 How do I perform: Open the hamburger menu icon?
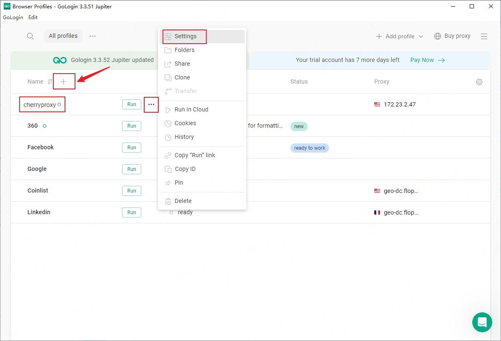click(x=484, y=37)
